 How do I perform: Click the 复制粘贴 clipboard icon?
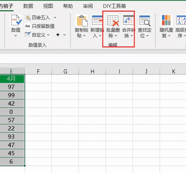82,20
